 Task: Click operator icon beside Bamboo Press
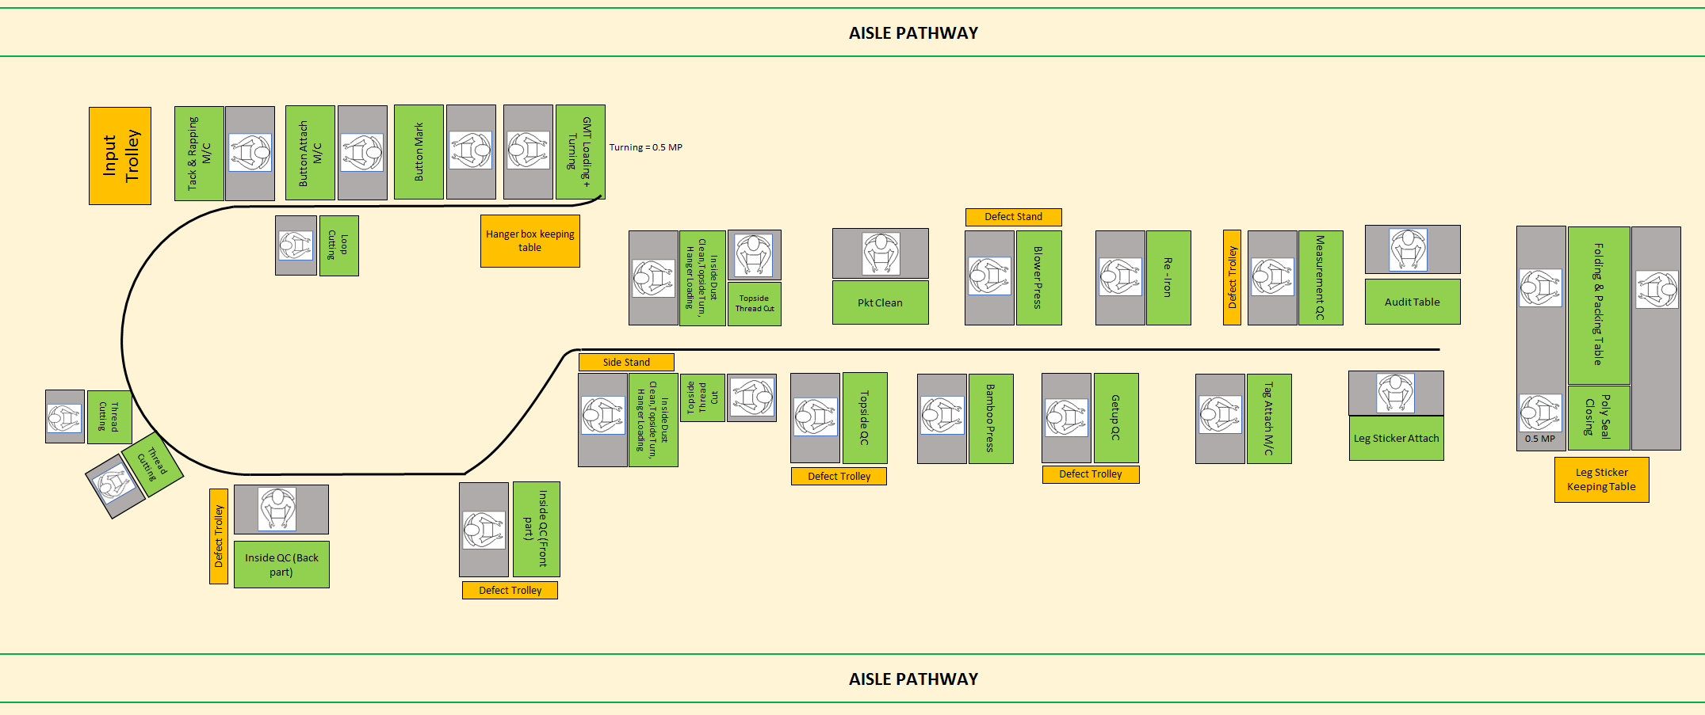point(942,415)
